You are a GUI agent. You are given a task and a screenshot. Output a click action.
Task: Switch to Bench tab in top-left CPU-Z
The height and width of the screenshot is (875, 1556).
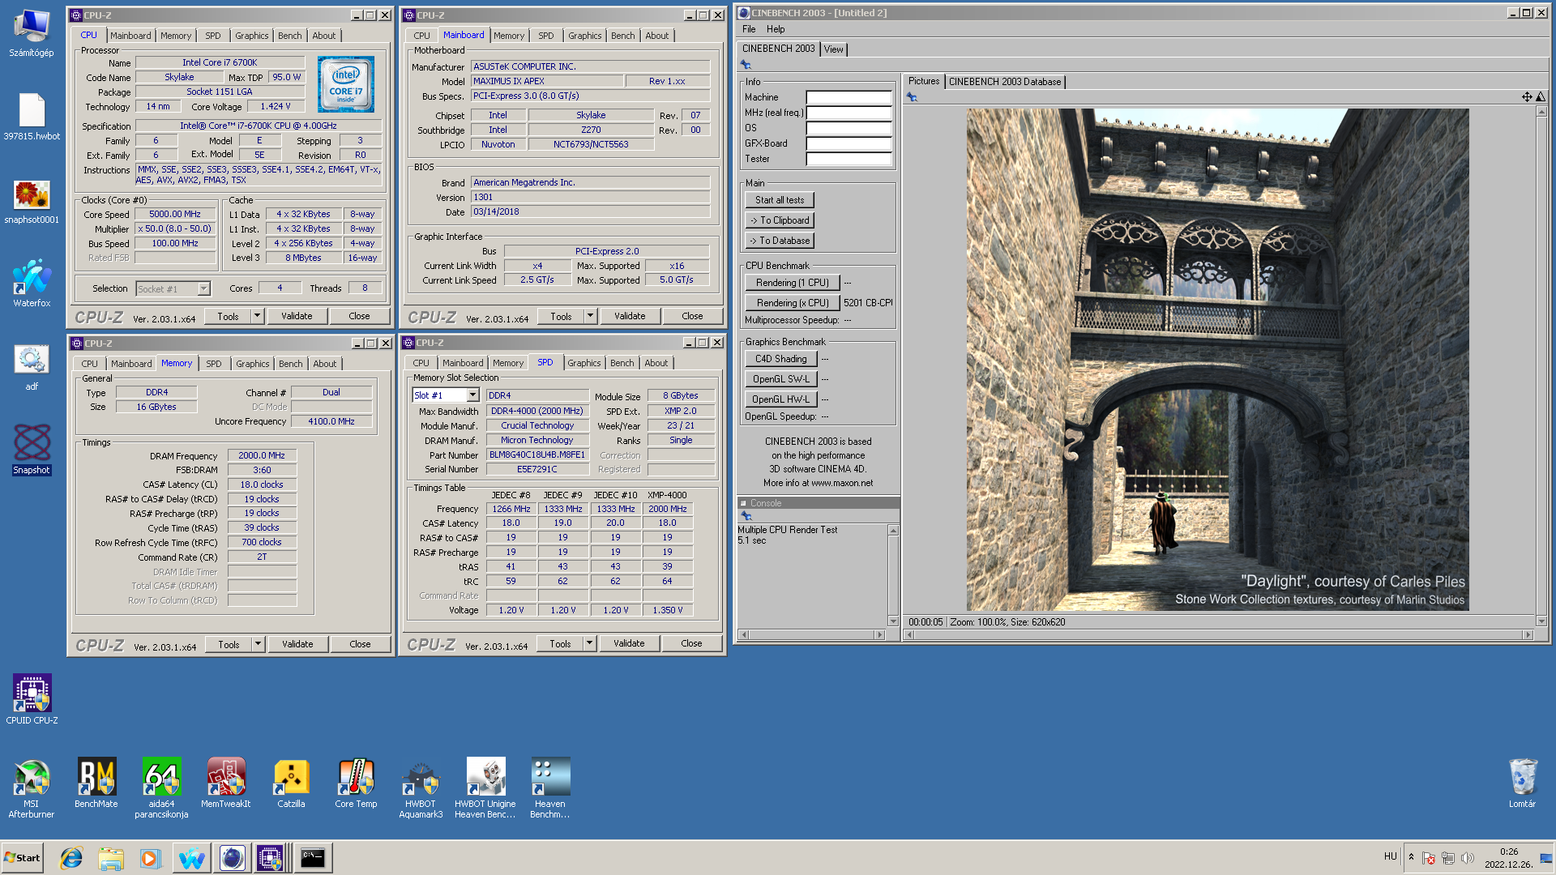coord(289,36)
